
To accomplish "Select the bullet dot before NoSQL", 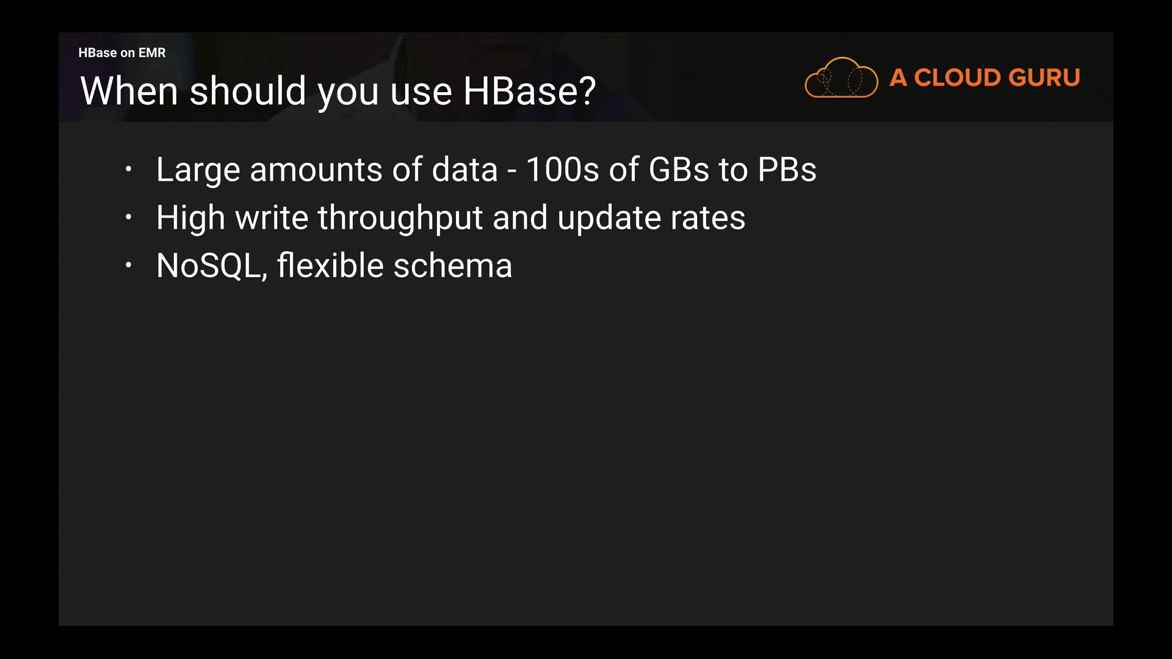I will (x=128, y=265).
